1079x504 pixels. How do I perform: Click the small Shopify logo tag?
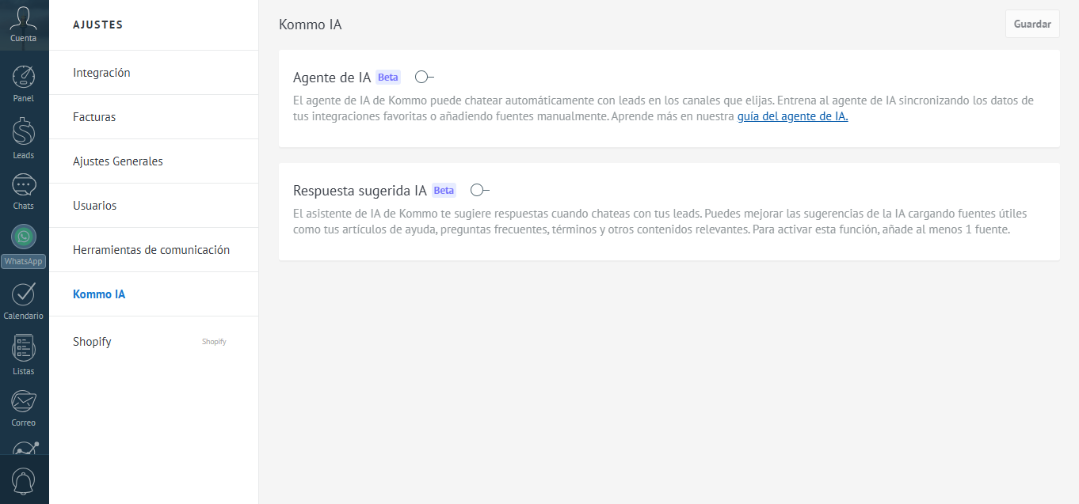(x=214, y=342)
